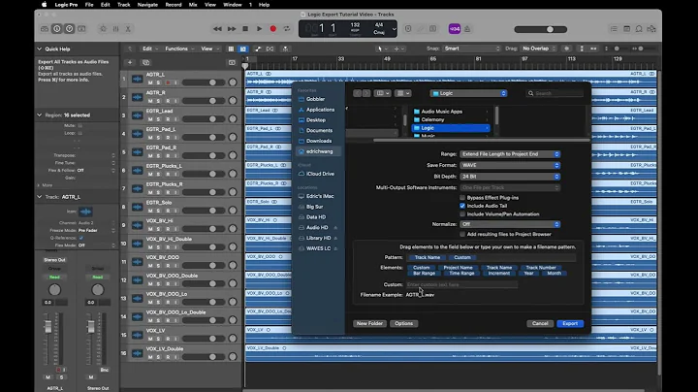Select the Track Number filename element
The image size is (698, 392).
pos(541,268)
